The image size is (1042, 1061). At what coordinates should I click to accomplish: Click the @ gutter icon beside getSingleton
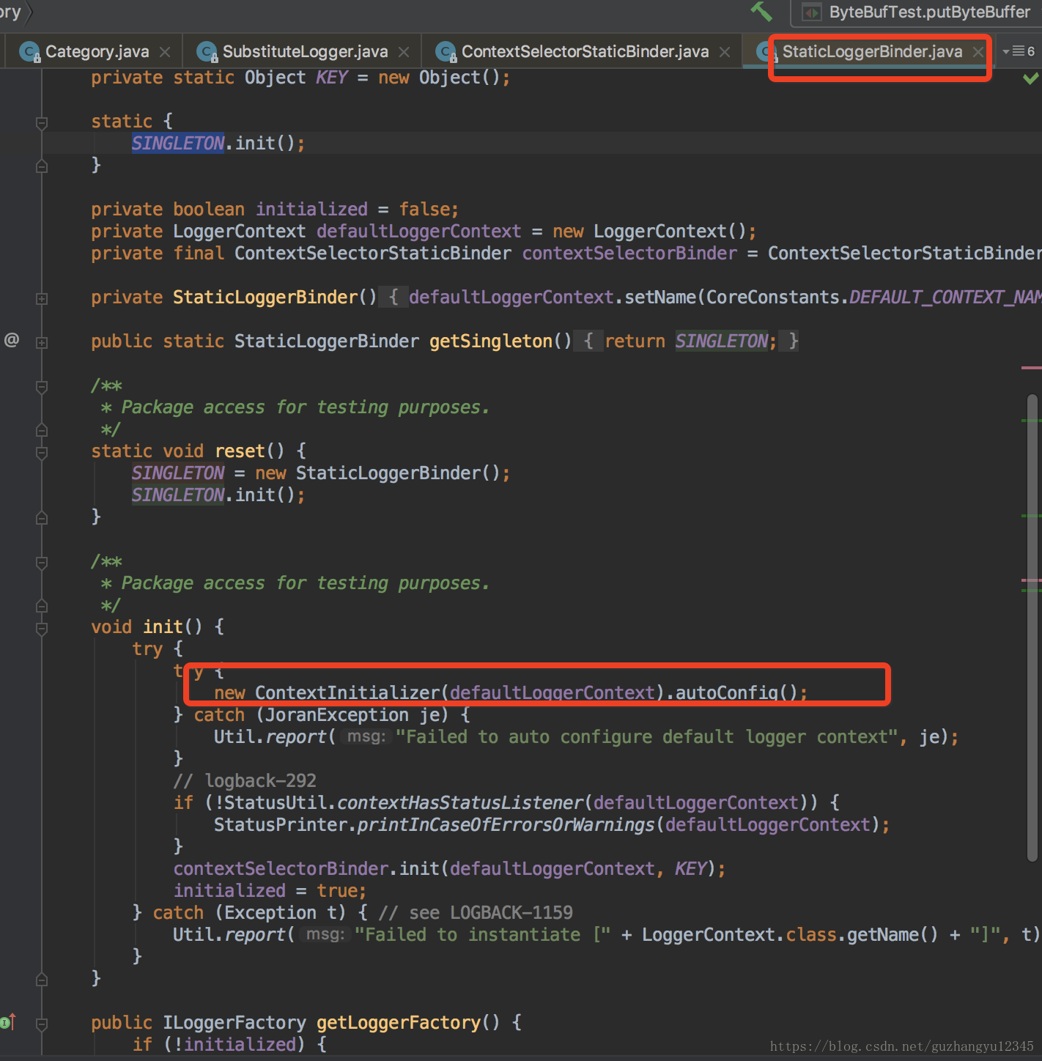point(12,340)
